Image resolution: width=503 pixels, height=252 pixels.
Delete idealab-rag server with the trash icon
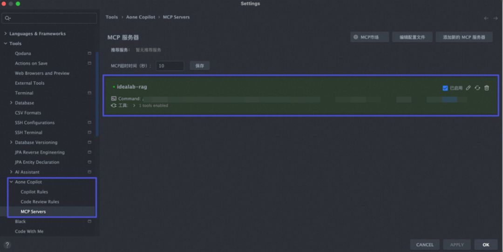[487, 88]
